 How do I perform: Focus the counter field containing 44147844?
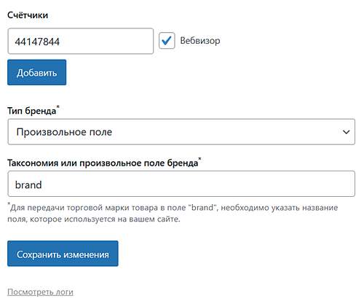[x=81, y=41]
